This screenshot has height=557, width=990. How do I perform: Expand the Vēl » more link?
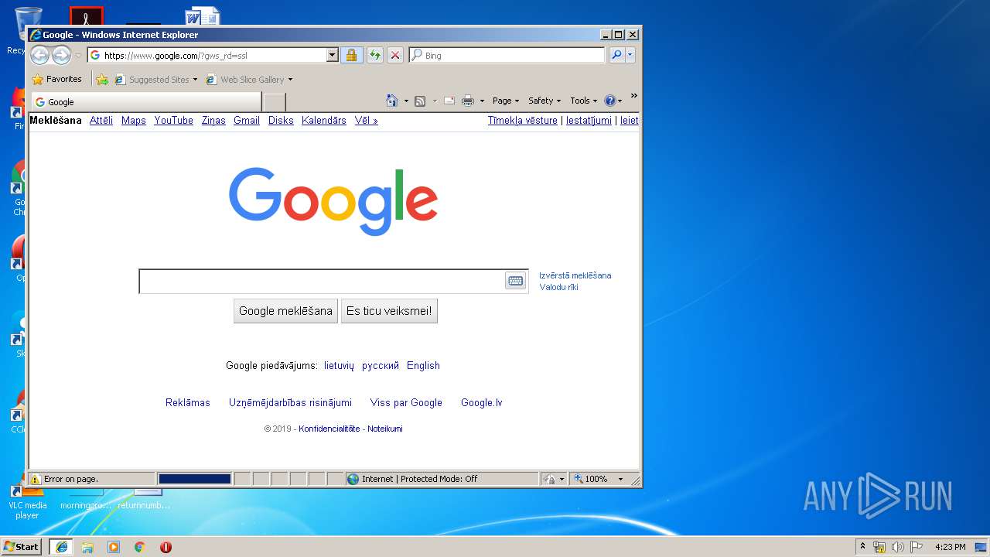coord(367,121)
